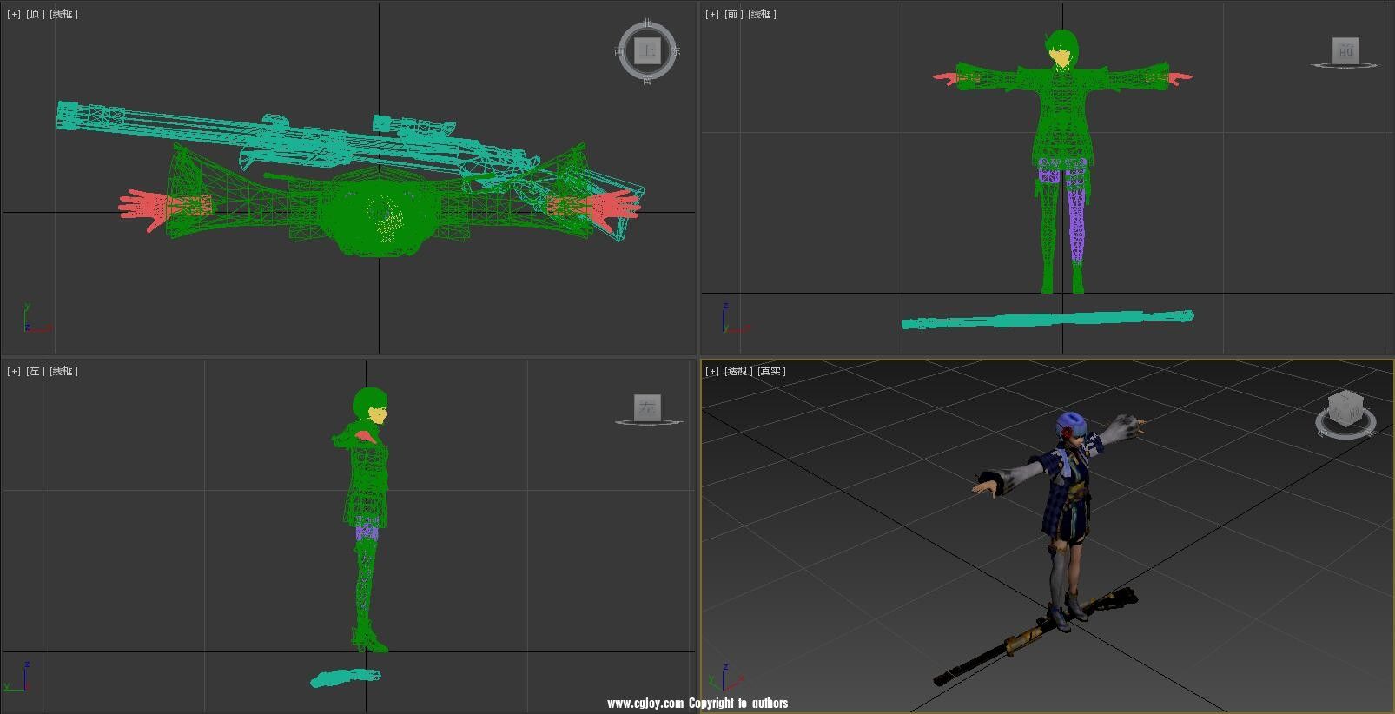The width and height of the screenshot is (1395, 714).
Task: Click the ViewCube top face 上
Action: point(647,50)
